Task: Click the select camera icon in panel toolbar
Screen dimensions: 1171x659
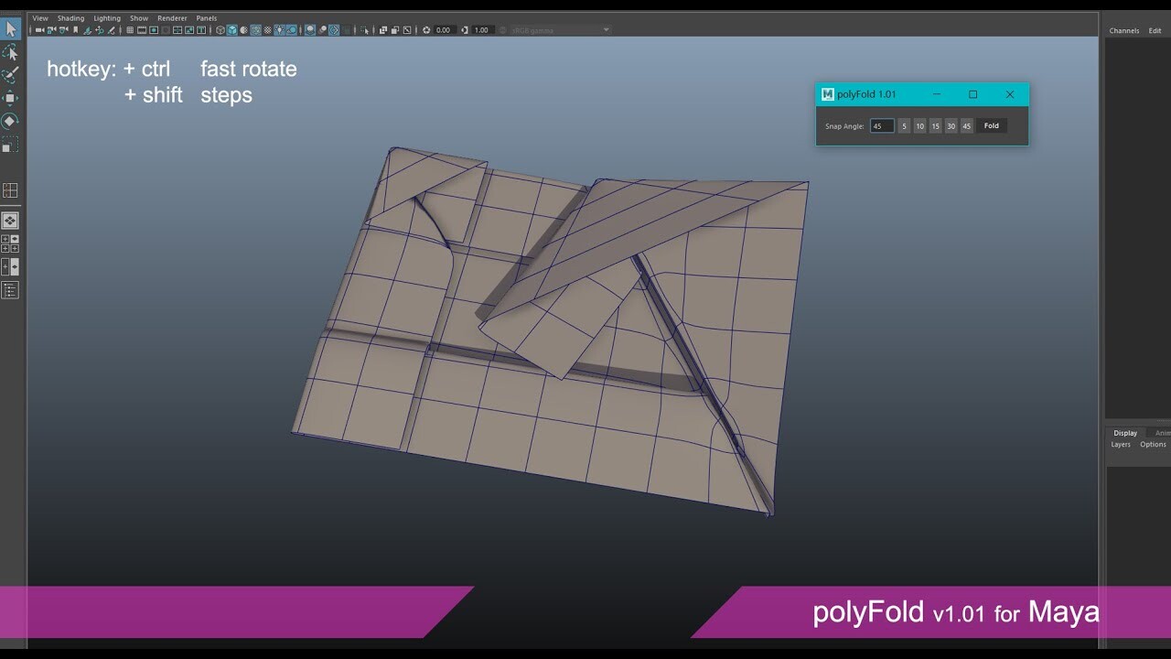Action: (40, 29)
